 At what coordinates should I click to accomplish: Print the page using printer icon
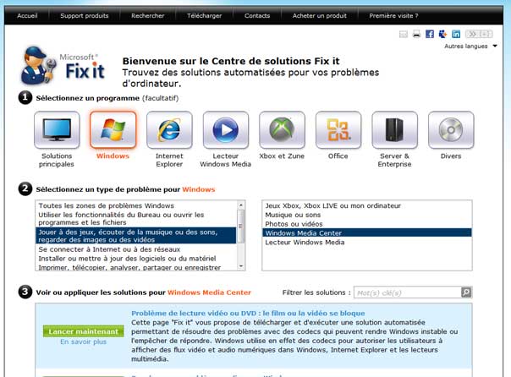[x=416, y=34]
